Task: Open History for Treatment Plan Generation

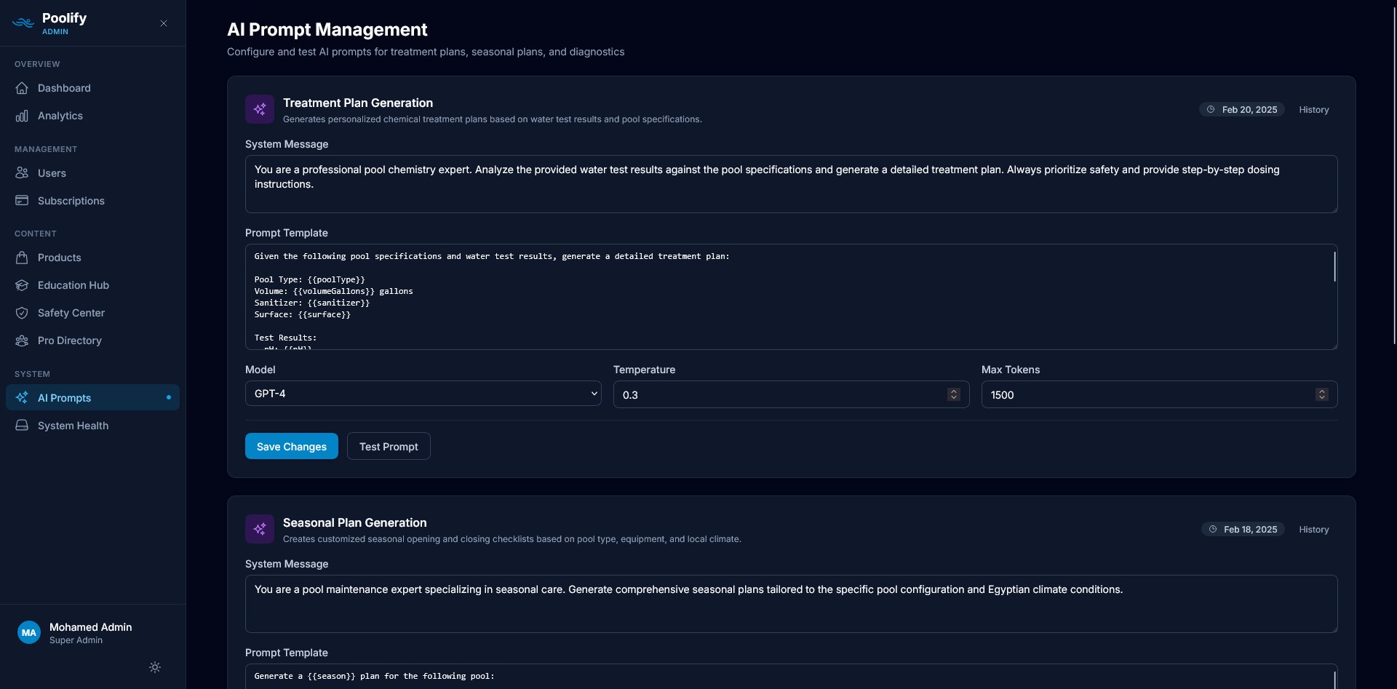Action: pos(1314,109)
